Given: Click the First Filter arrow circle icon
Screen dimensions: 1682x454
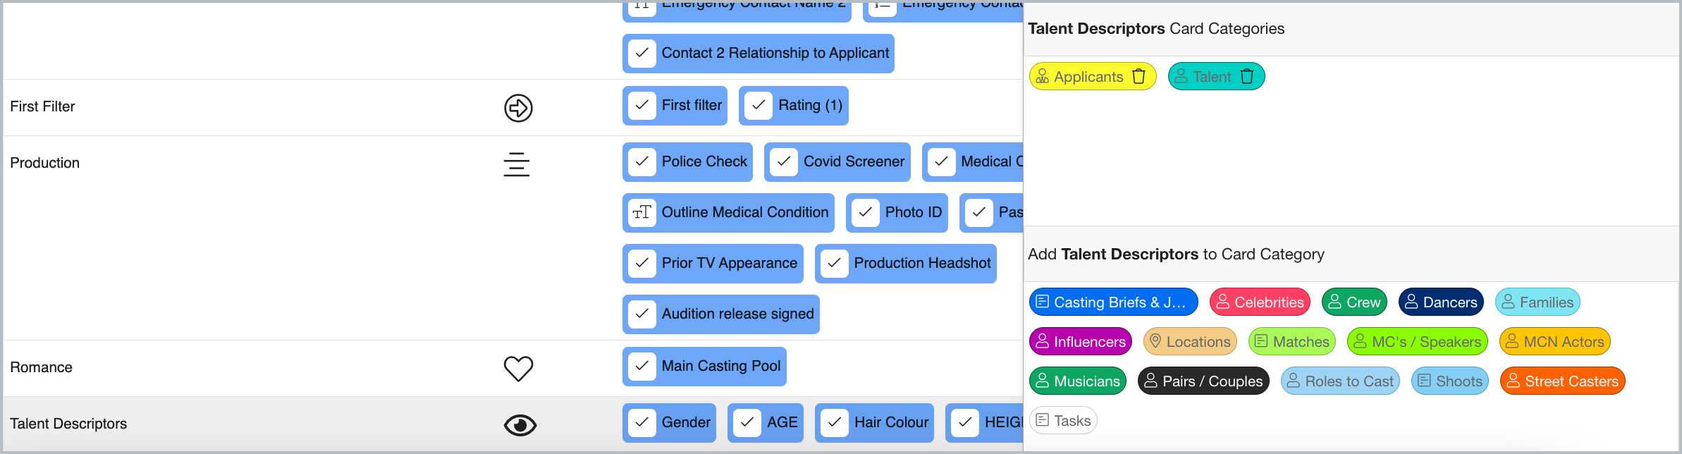Looking at the screenshot, I should pyautogui.click(x=518, y=108).
